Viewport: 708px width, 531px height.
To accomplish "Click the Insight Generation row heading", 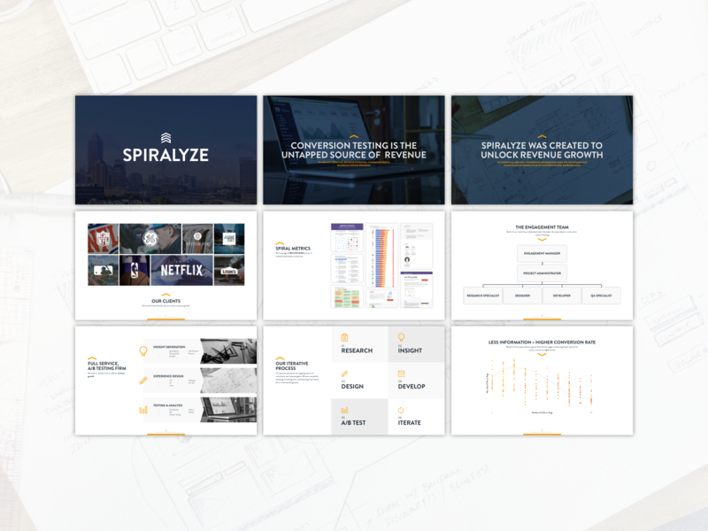I will (169, 347).
